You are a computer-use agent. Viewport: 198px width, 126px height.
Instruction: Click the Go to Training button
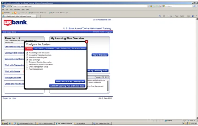pos(100,55)
